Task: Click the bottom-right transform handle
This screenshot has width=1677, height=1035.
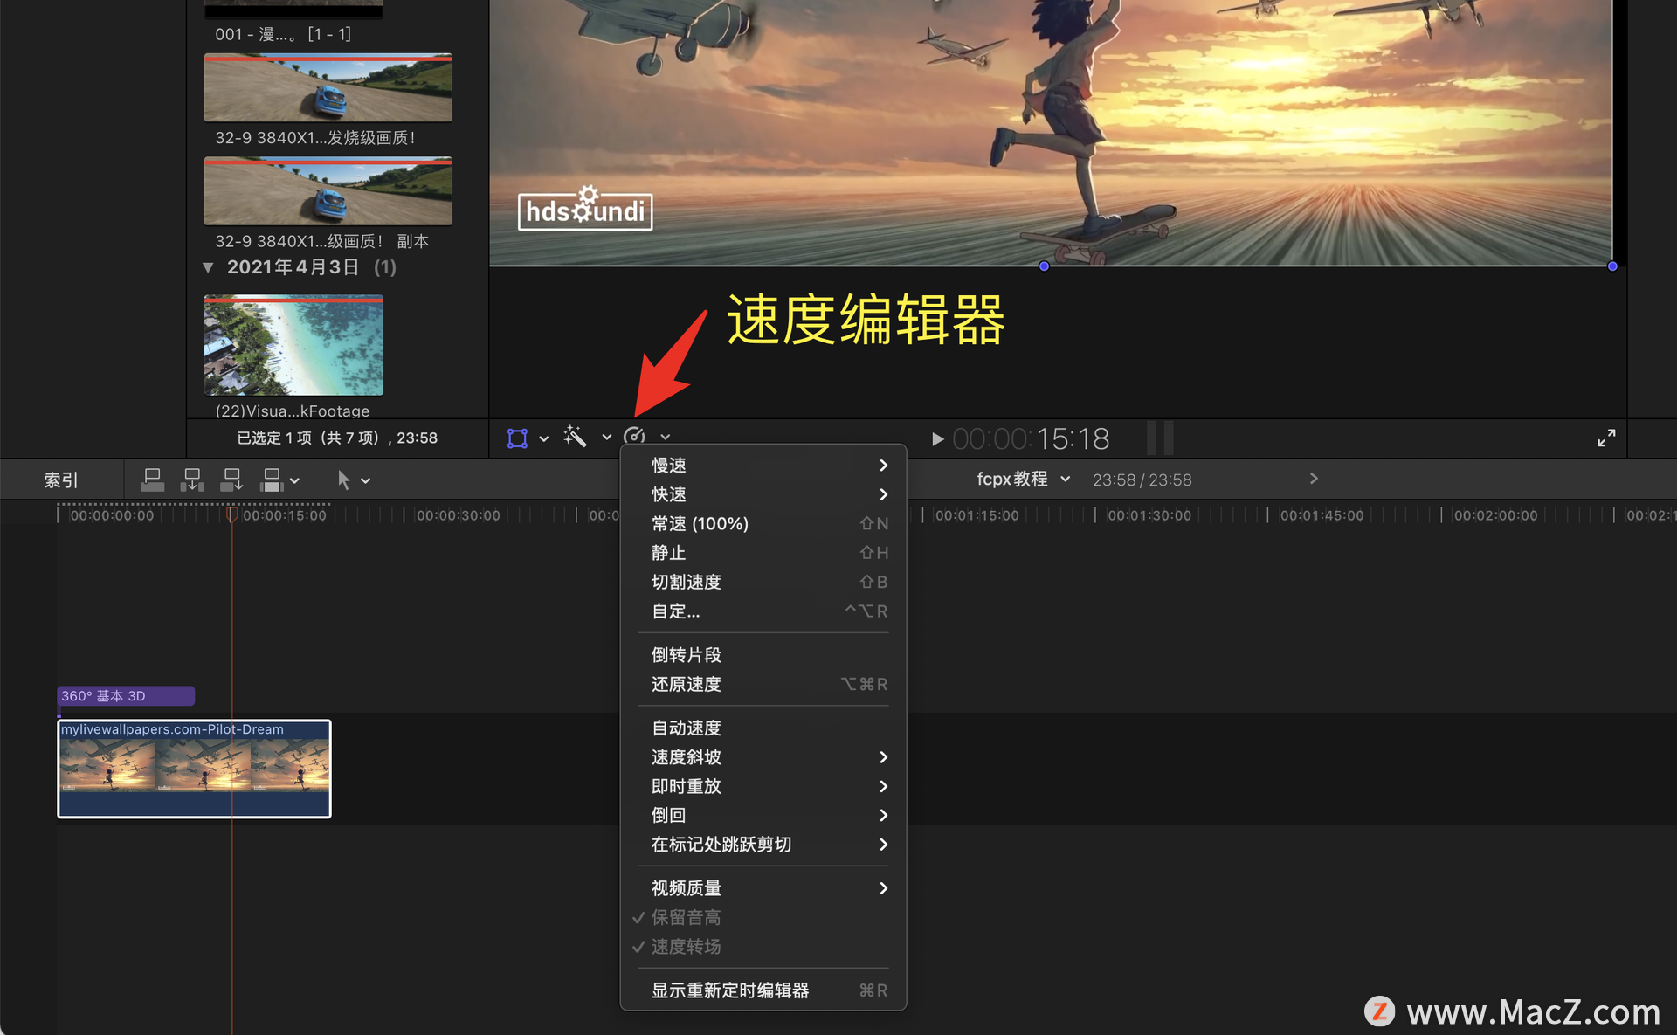Action: [x=1612, y=266]
